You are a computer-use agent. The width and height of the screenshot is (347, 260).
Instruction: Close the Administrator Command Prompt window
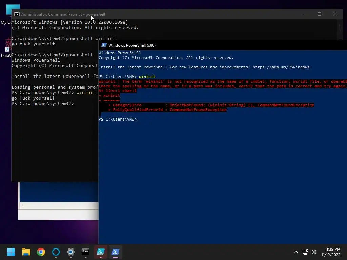coord(335,14)
